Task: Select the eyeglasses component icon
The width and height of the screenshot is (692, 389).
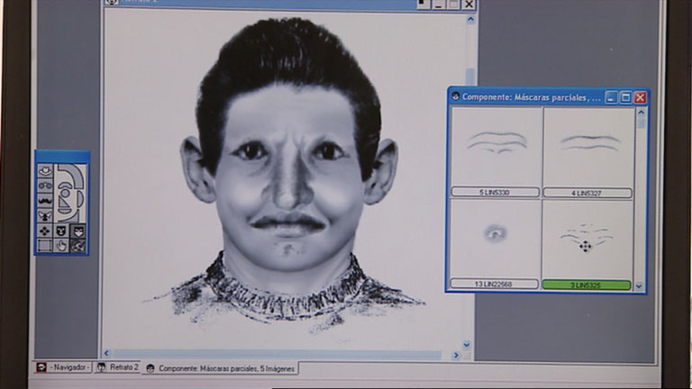Action: (x=45, y=185)
